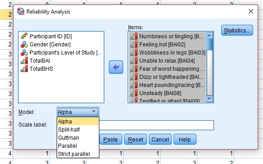Select Fear of worst happening item
The height and width of the screenshot is (164, 263).
click(x=167, y=68)
